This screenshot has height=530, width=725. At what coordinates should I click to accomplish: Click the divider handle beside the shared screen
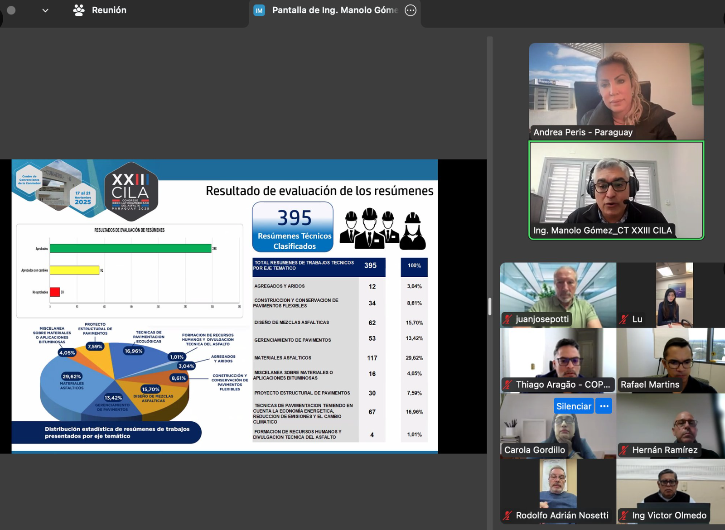(490, 306)
